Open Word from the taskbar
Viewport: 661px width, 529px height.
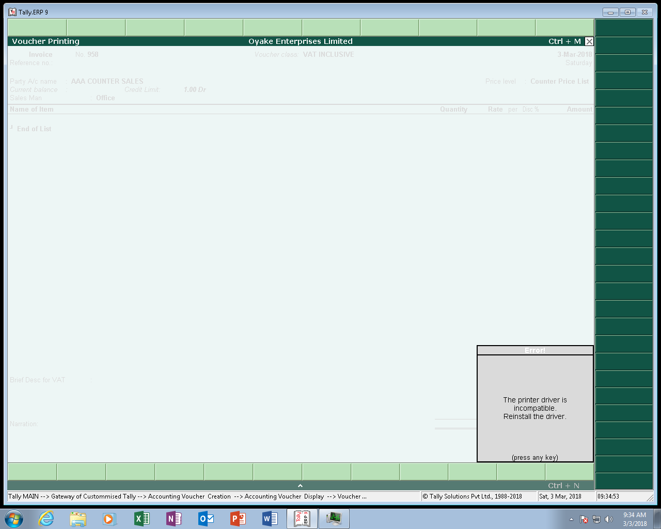coord(270,519)
